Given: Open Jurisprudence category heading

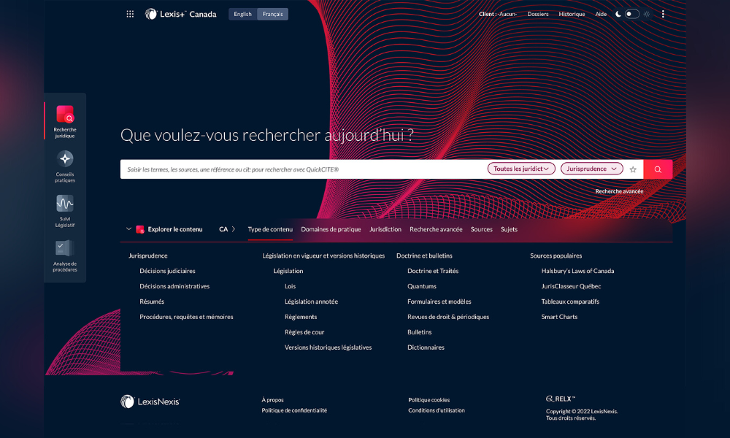Looking at the screenshot, I should (x=148, y=255).
